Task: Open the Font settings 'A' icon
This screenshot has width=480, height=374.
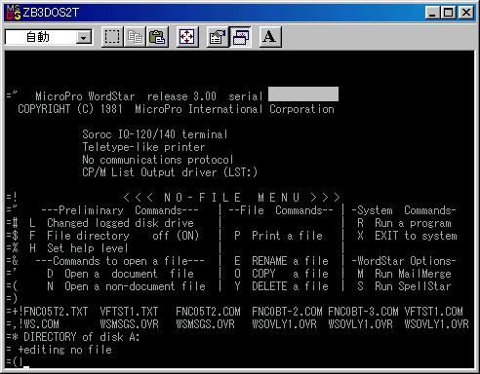Action: point(270,37)
